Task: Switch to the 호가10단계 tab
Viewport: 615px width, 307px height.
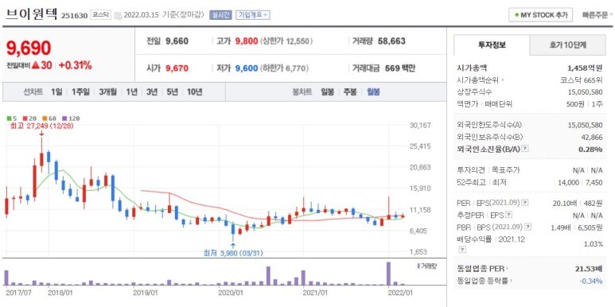Action: point(567,45)
